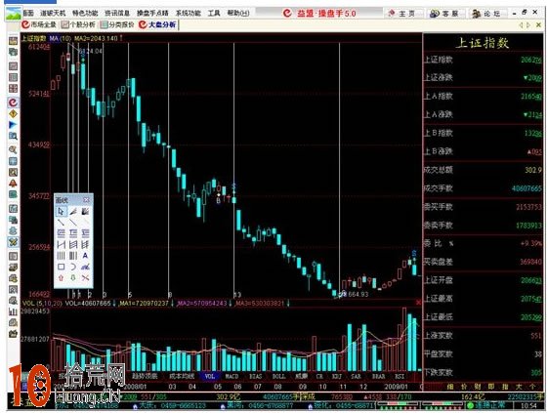The height and width of the screenshot is (413, 548).
Task: Select the diagonal line segment tool
Action: coord(62,223)
